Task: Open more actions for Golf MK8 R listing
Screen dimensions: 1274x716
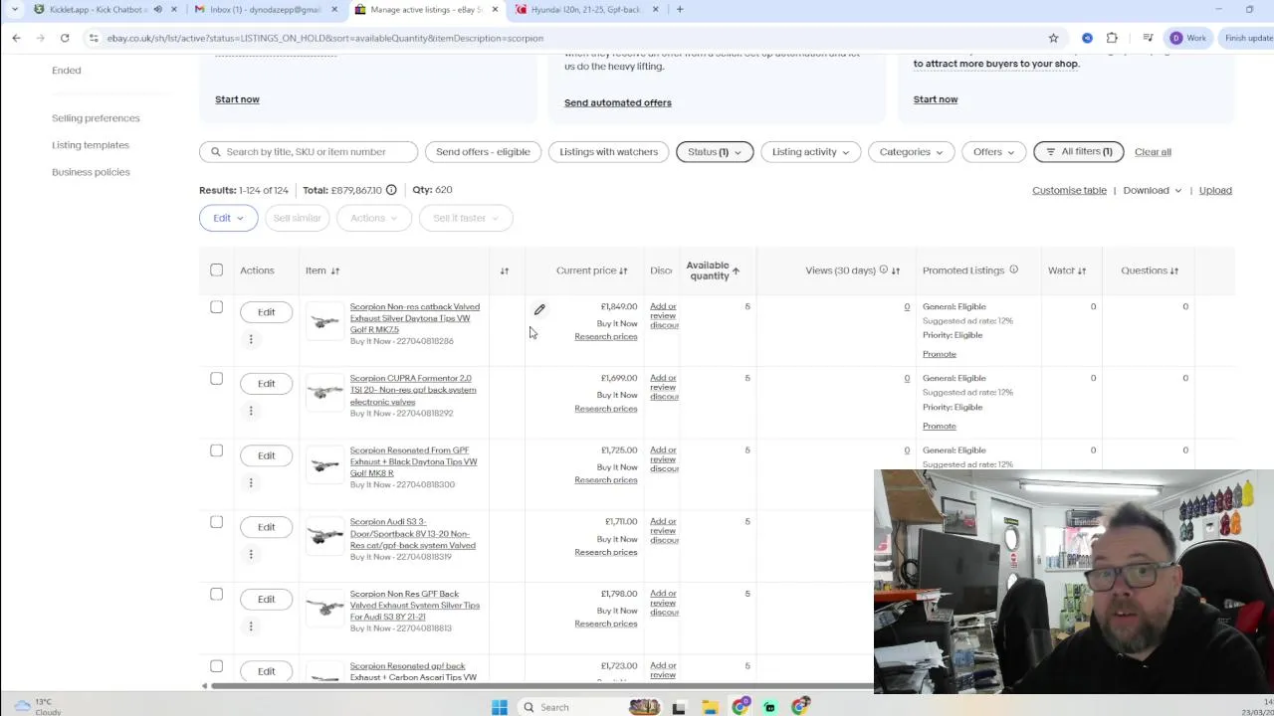Action: point(251,482)
